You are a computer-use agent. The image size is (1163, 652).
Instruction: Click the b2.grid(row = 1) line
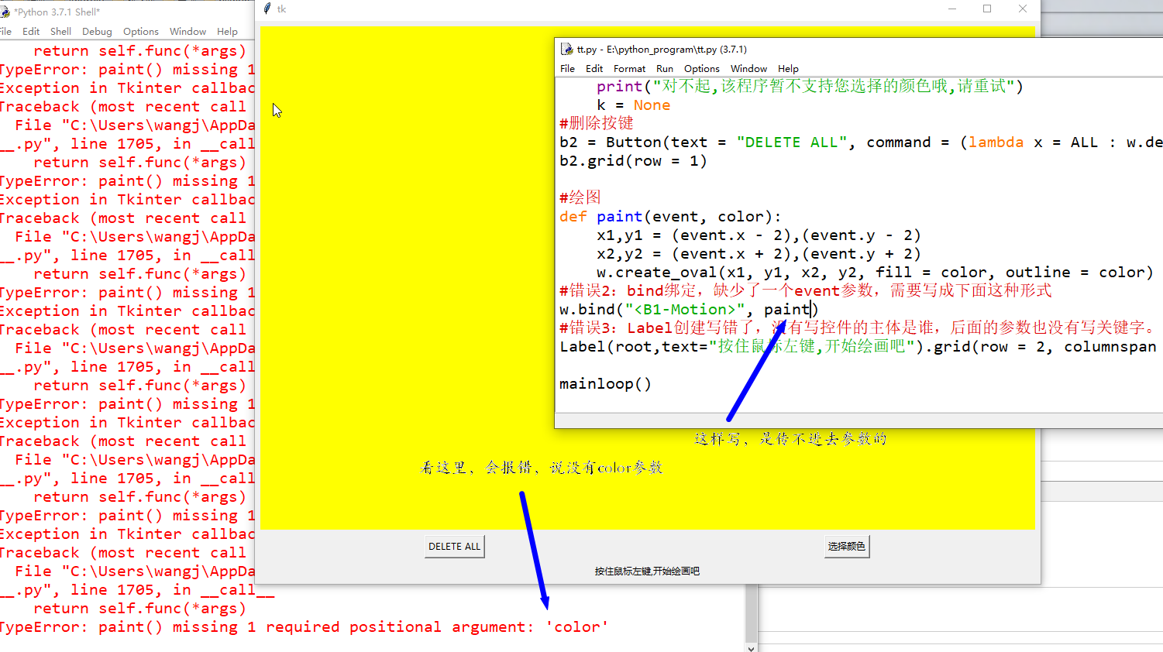(x=633, y=161)
